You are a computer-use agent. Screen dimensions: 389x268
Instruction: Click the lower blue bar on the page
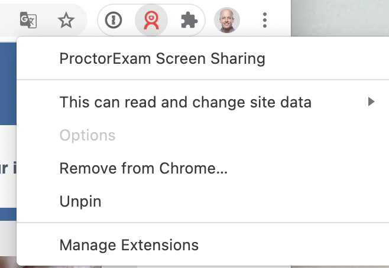click(x=8, y=214)
